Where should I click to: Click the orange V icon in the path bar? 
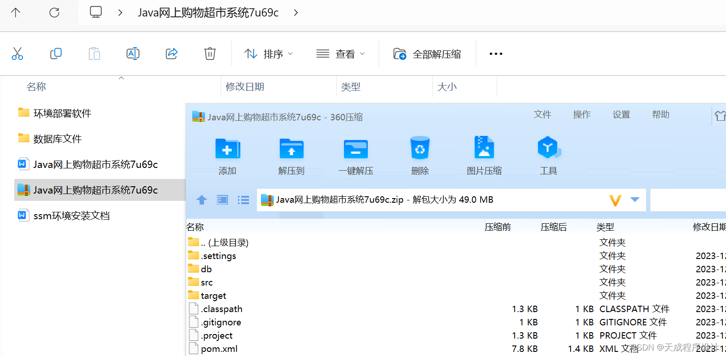pyautogui.click(x=615, y=200)
